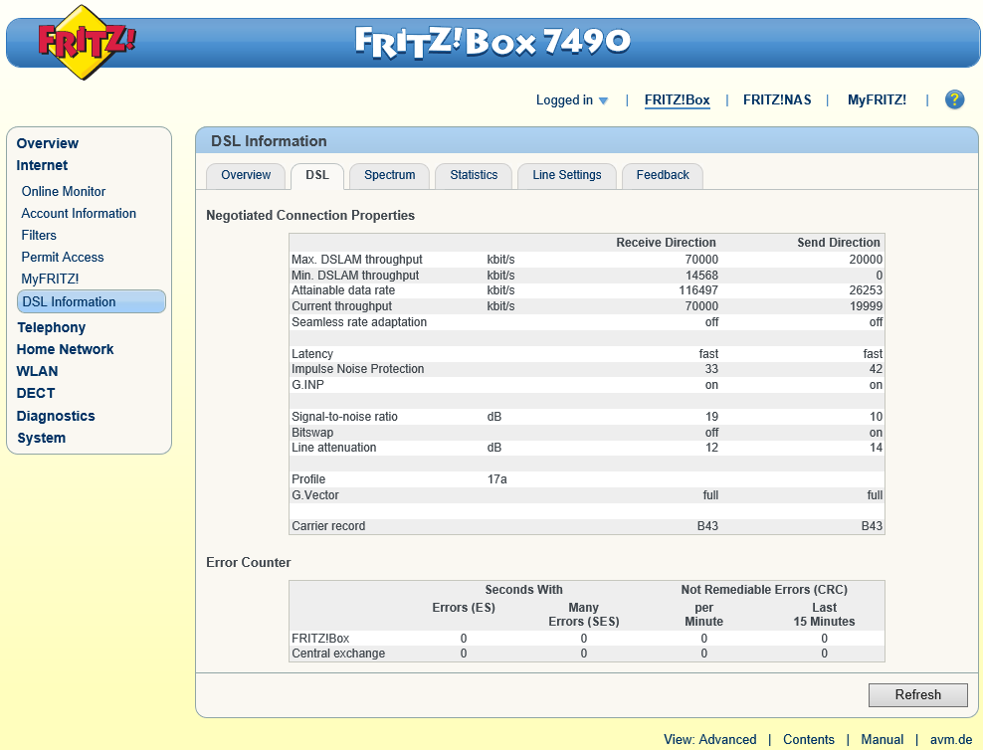This screenshot has width=983, height=750.
Task: Visit the avm.de footer link
Action: (950, 739)
